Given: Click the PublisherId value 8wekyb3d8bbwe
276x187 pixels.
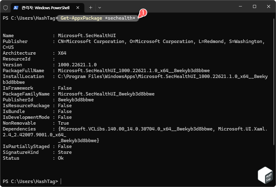Looking at the screenshot, I should point(76,99).
